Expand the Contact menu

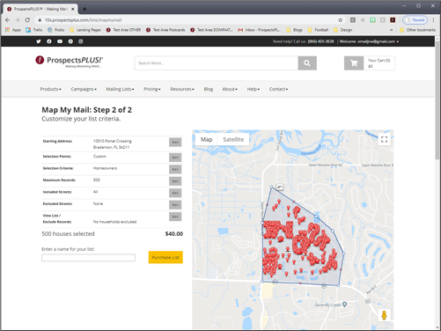(x=278, y=89)
